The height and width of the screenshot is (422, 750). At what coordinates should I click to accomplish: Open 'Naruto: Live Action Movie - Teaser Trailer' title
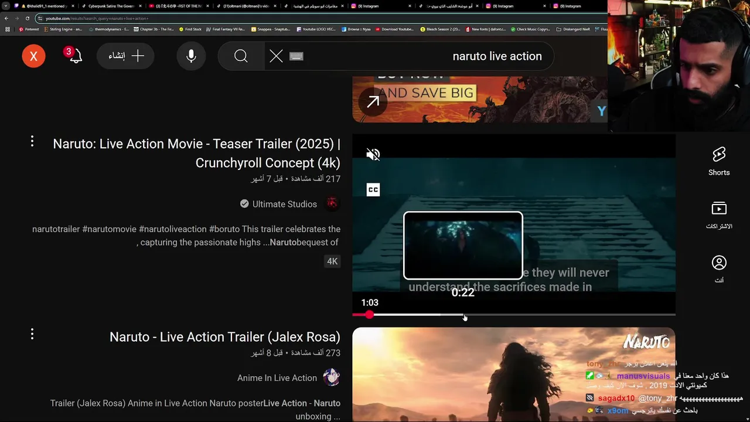point(197,153)
